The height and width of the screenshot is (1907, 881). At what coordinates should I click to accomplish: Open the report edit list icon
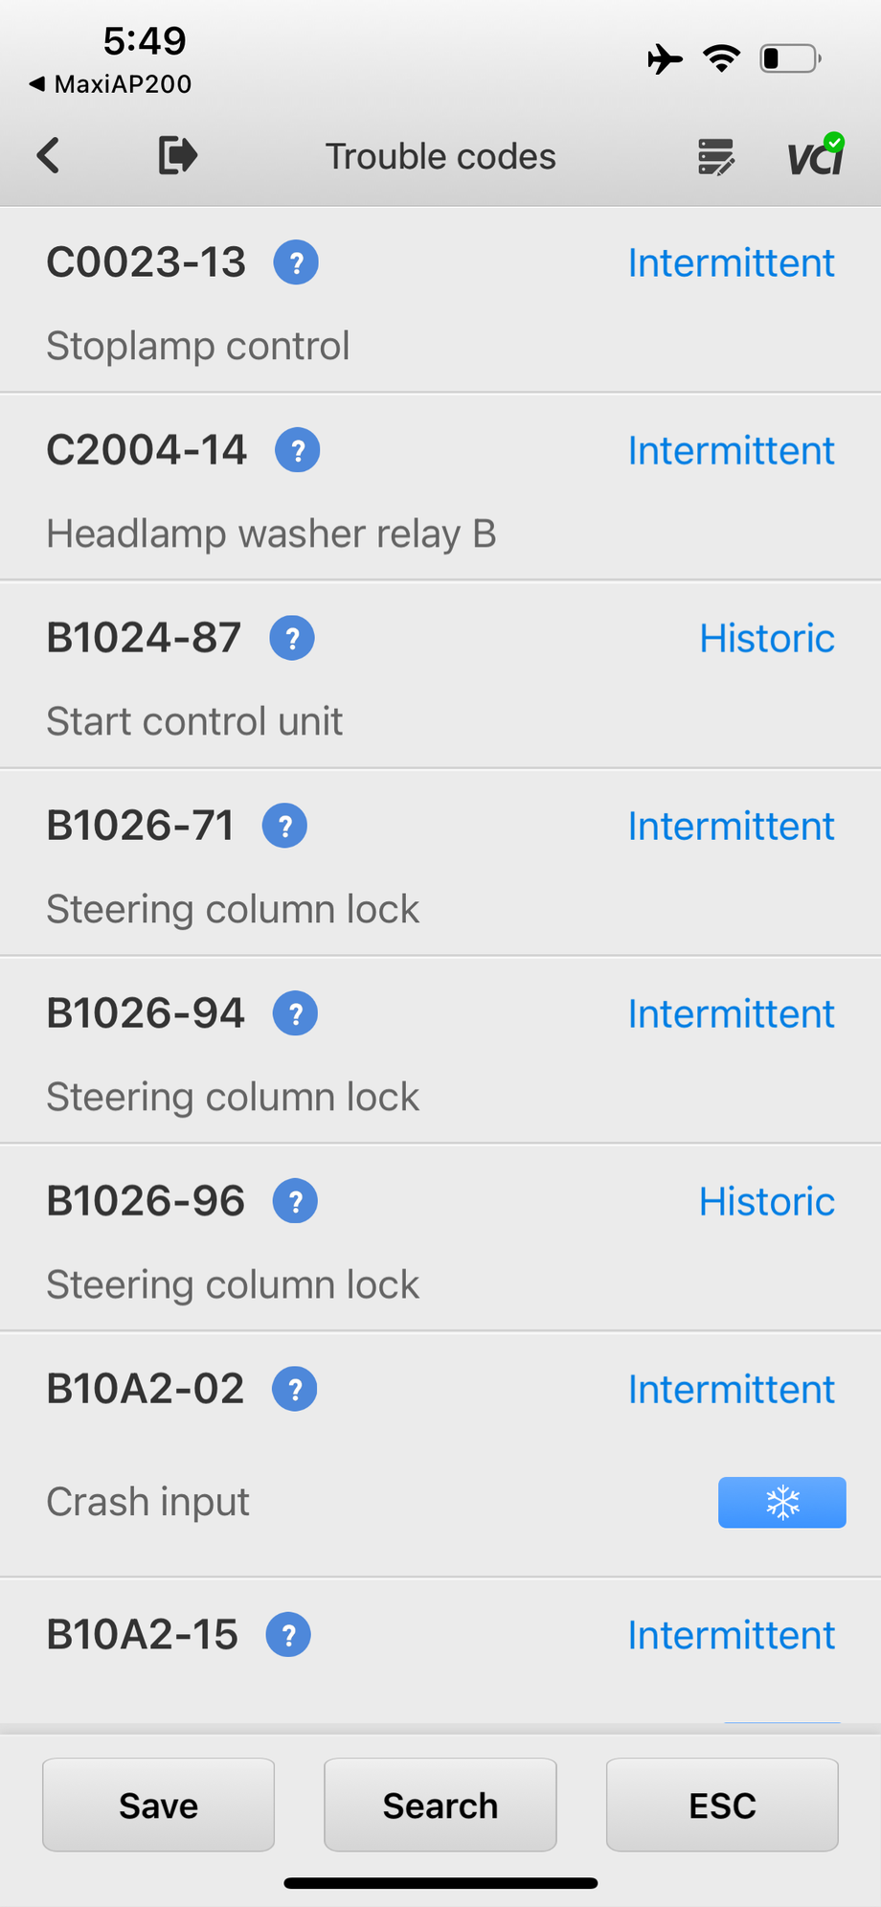coord(716,157)
